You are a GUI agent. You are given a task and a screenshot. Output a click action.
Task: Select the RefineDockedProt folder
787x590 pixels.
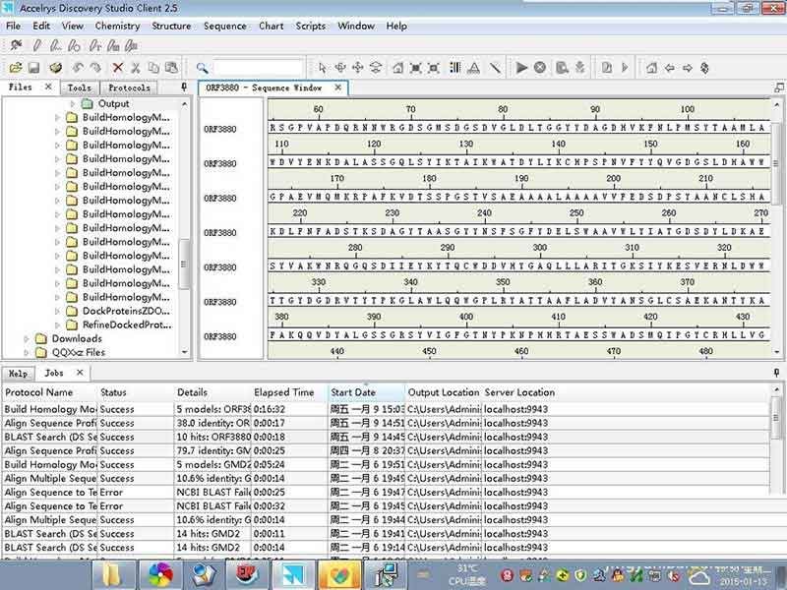click(127, 324)
